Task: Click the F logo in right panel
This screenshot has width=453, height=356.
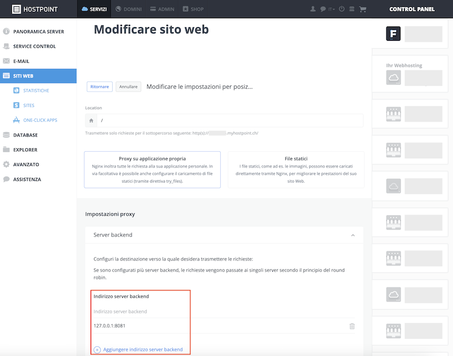Action: pyautogui.click(x=393, y=33)
